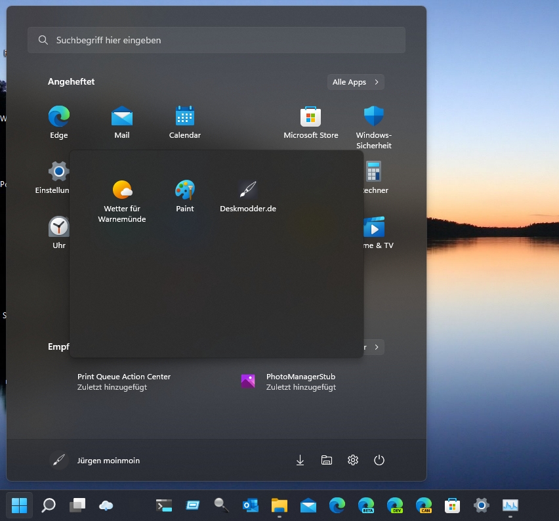
Task: Click the Power button in Start menu
Action: coord(379,460)
